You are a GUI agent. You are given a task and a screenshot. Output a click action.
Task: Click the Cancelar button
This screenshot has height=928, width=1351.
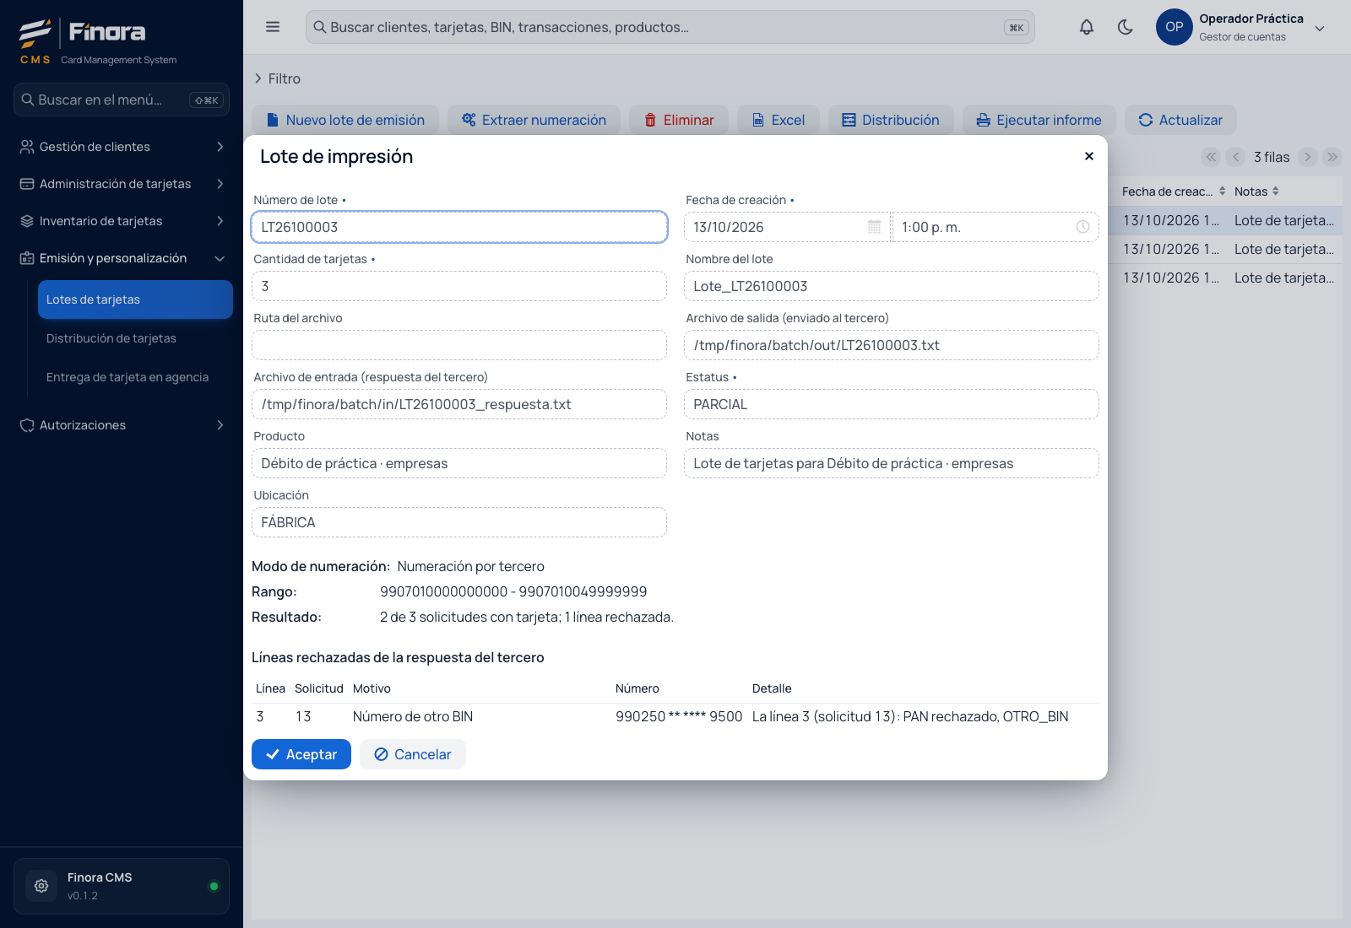413,754
